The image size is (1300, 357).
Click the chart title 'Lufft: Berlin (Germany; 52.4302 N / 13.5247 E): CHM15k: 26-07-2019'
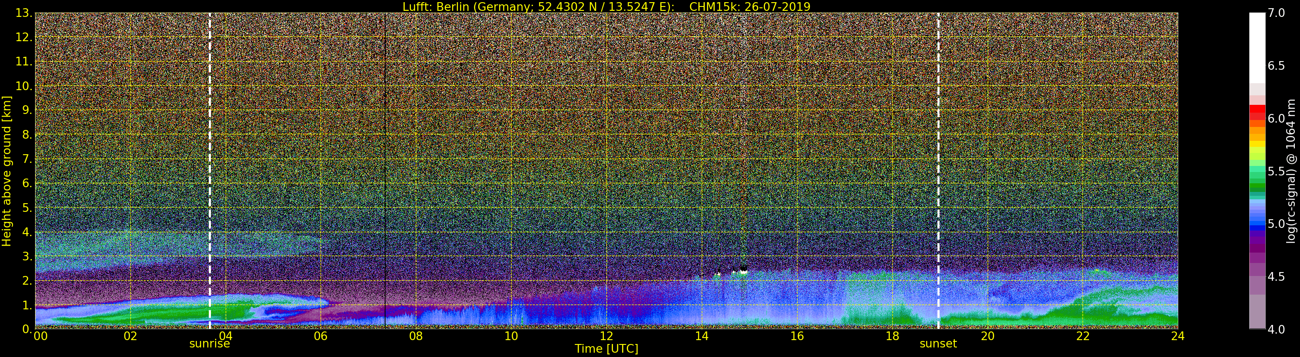click(x=606, y=6)
